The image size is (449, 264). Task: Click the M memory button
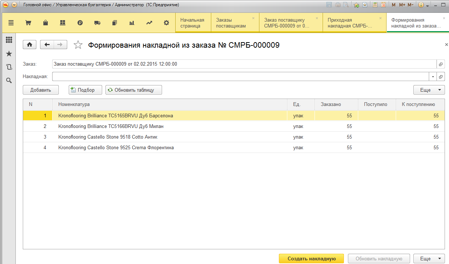click(x=394, y=5)
